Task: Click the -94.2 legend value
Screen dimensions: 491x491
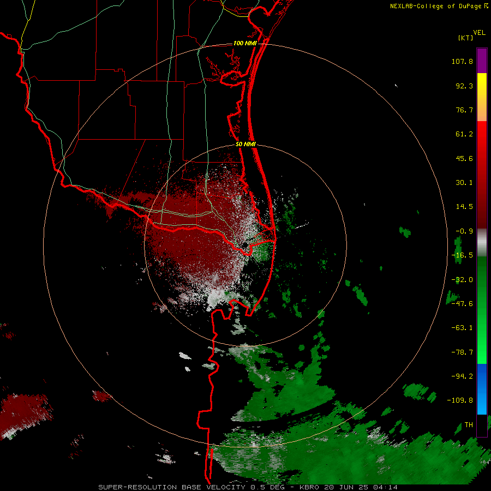Action: tap(462, 376)
